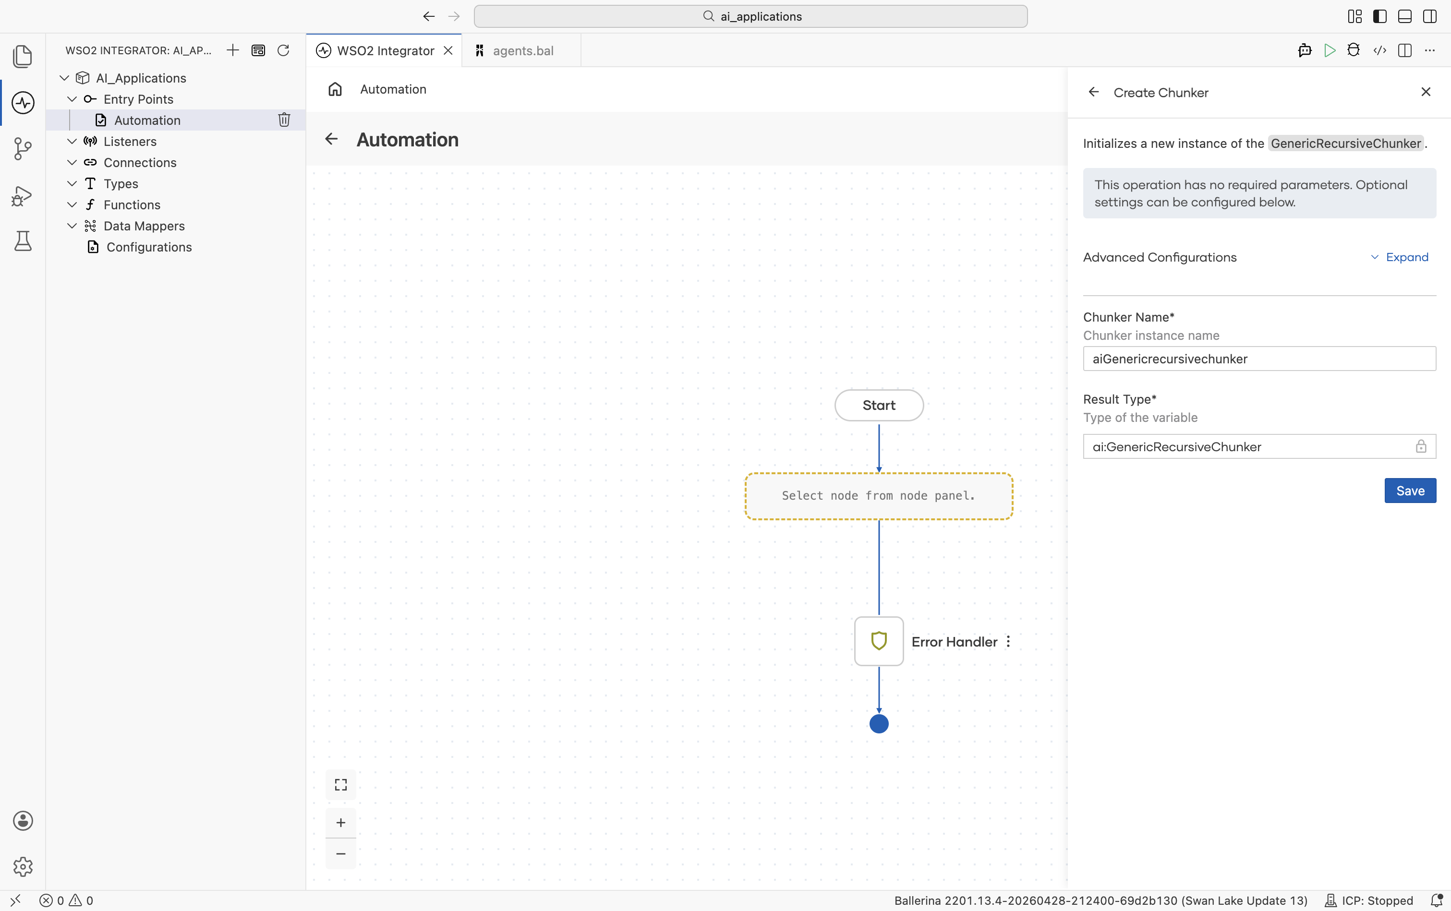This screenshot has width=1451, height=911.
Task: Zoom in on the flow diagram
Action: [x=341, y=822]
